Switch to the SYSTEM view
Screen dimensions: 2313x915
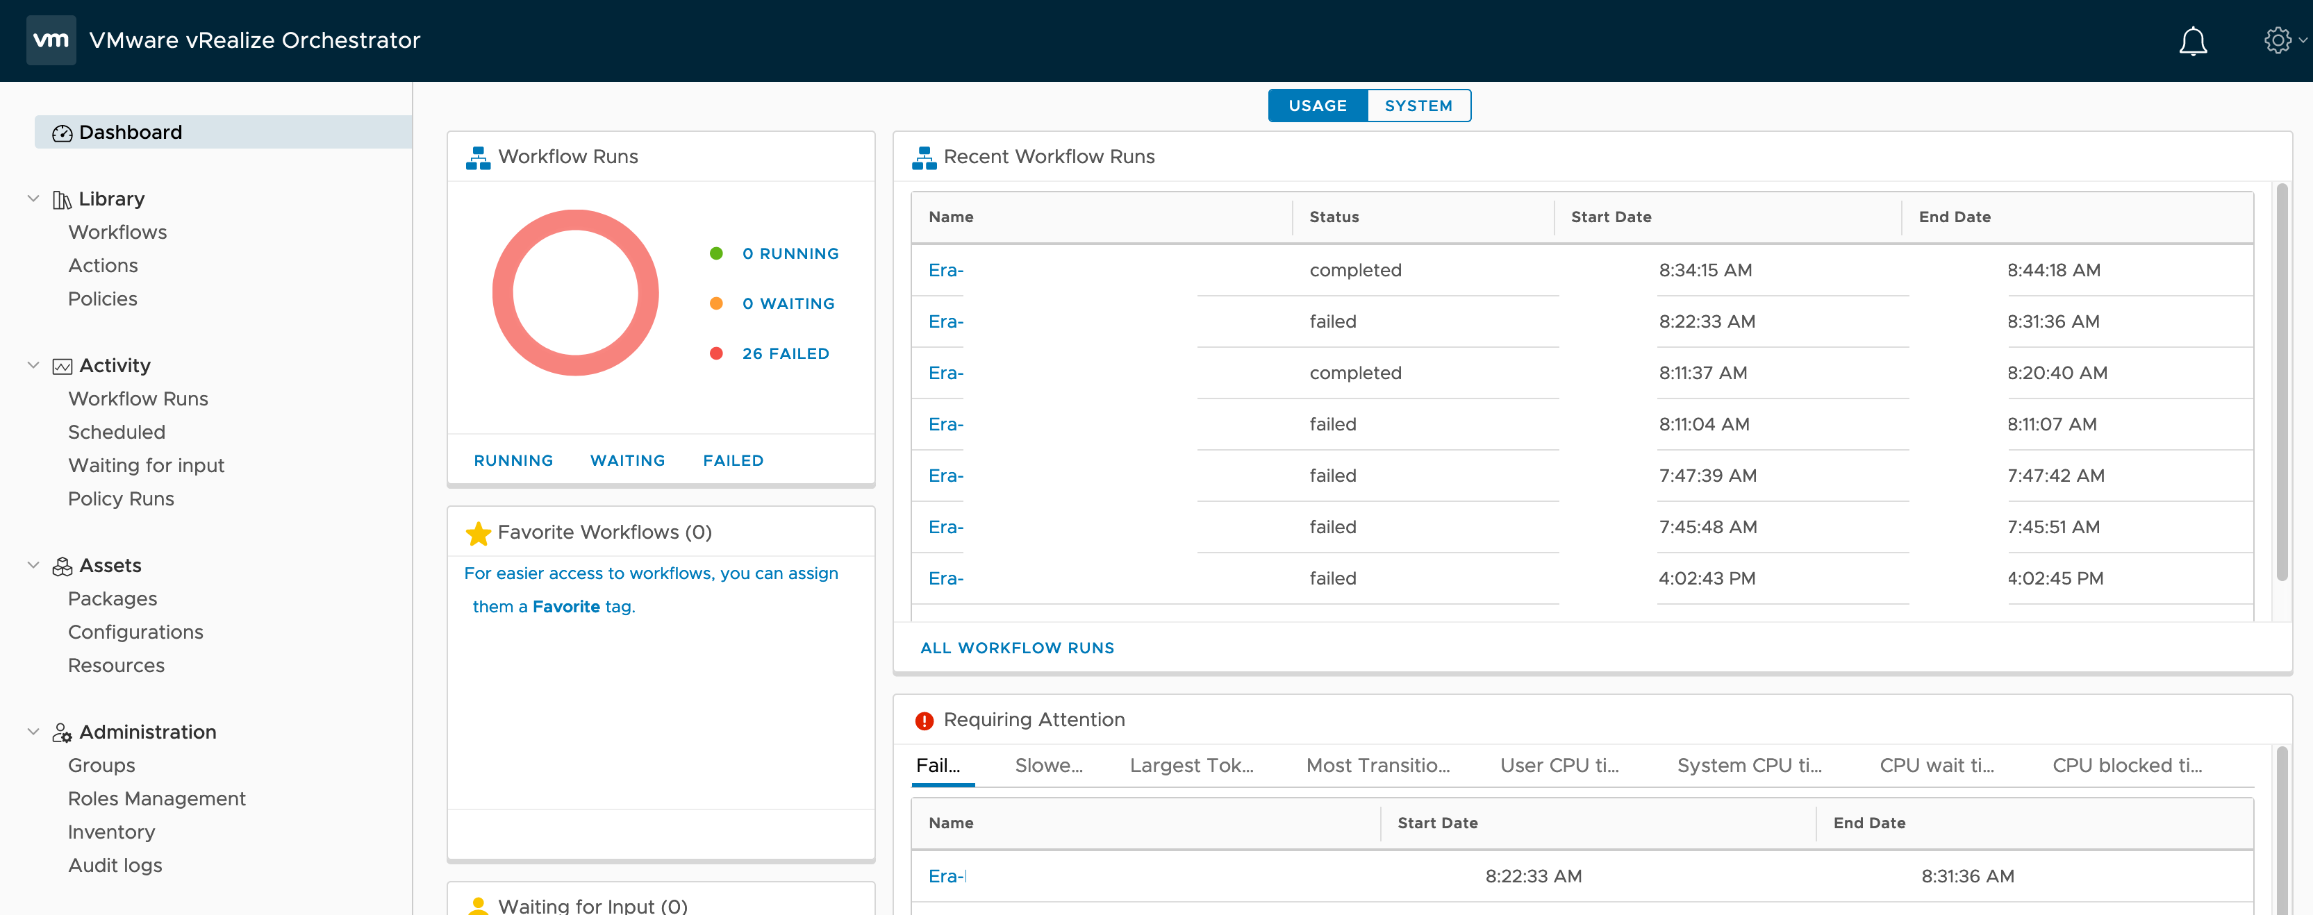[x=1418, y=106]
